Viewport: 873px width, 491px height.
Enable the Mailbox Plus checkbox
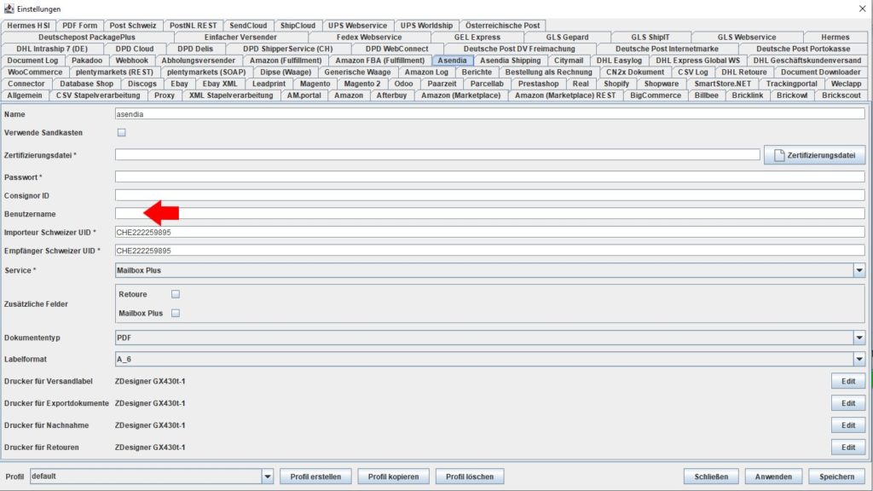pos(176,313)
